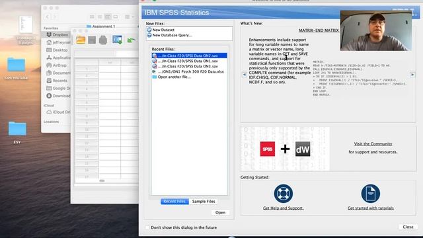Switch to Sample Files tab
Screen dimensions: 423x238
(204, 201)
